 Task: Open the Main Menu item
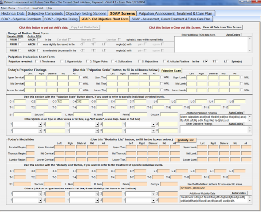coord(8,8)
